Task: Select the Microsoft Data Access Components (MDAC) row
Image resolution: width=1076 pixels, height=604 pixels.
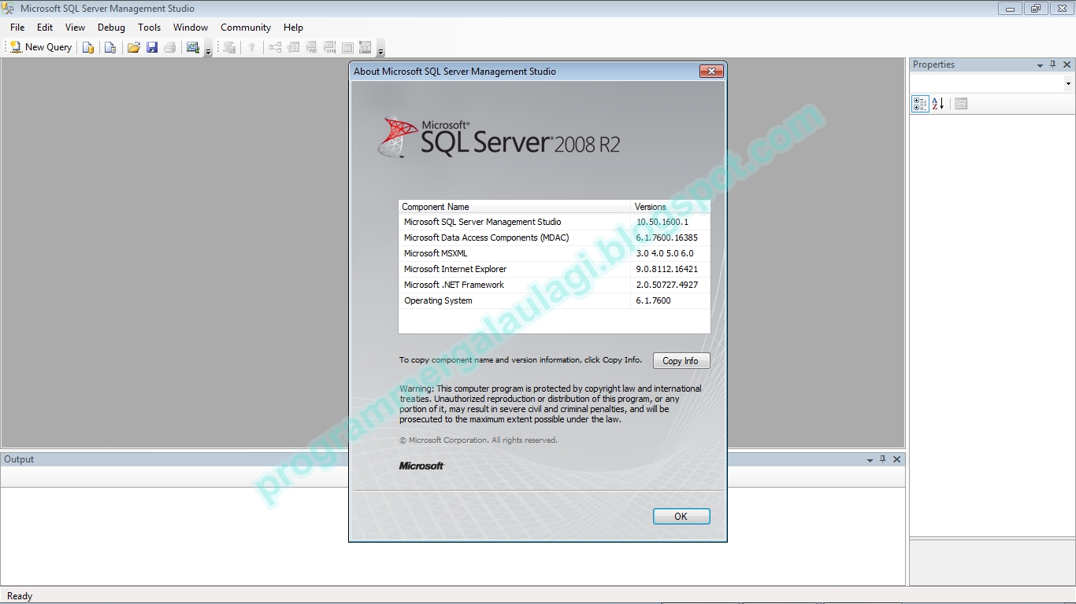Action: (555, 238)
